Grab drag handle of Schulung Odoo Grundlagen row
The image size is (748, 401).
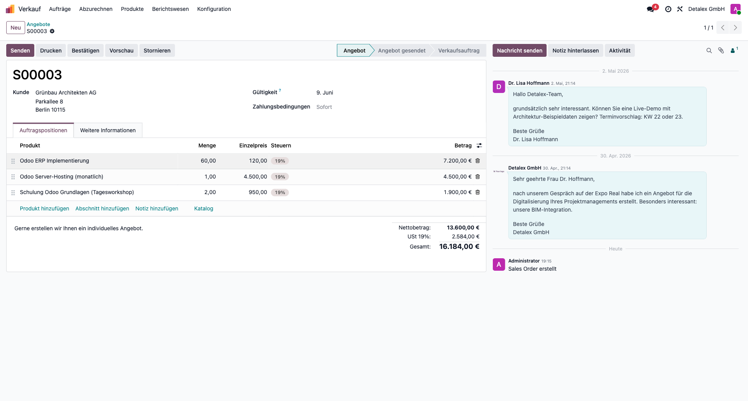[13, 193]
